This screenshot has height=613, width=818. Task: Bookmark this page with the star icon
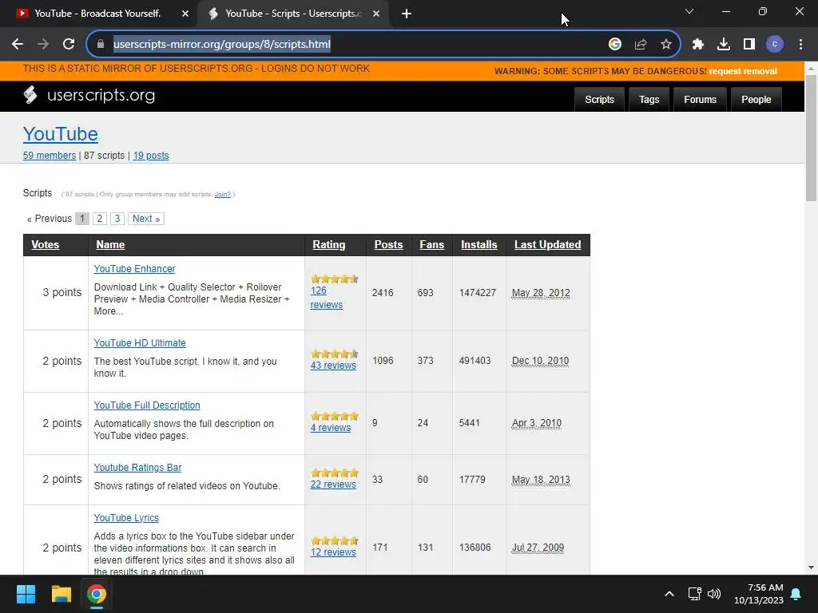point(666,45)
